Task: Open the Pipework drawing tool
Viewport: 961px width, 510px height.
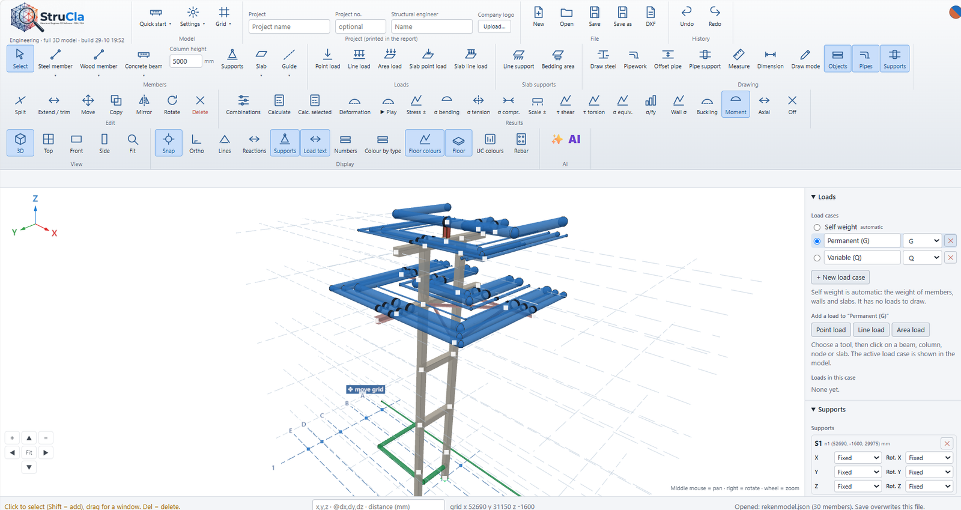Action: click(635, 59)
